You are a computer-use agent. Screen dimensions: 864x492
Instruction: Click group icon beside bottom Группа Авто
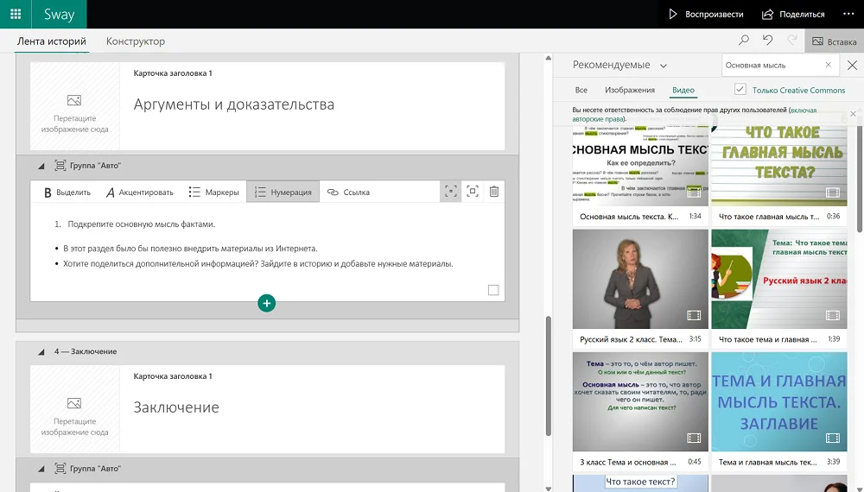[x=60, y=469]
